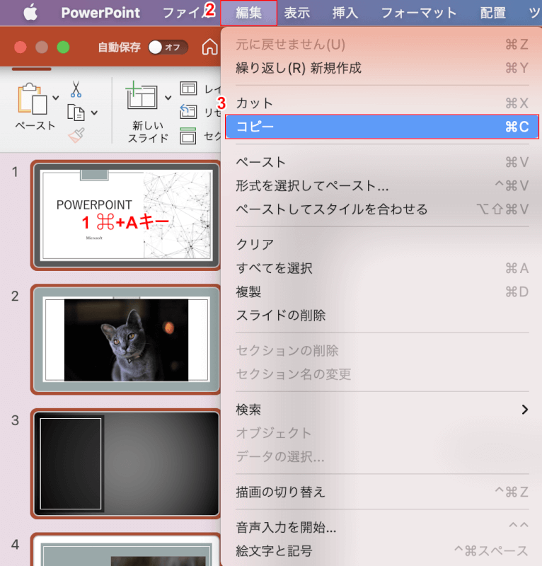Image resolution: width=542 pixels, height=566 pixels.
Task: Choose 描画の切り替え from the edit menu
Action: [382, 492]
